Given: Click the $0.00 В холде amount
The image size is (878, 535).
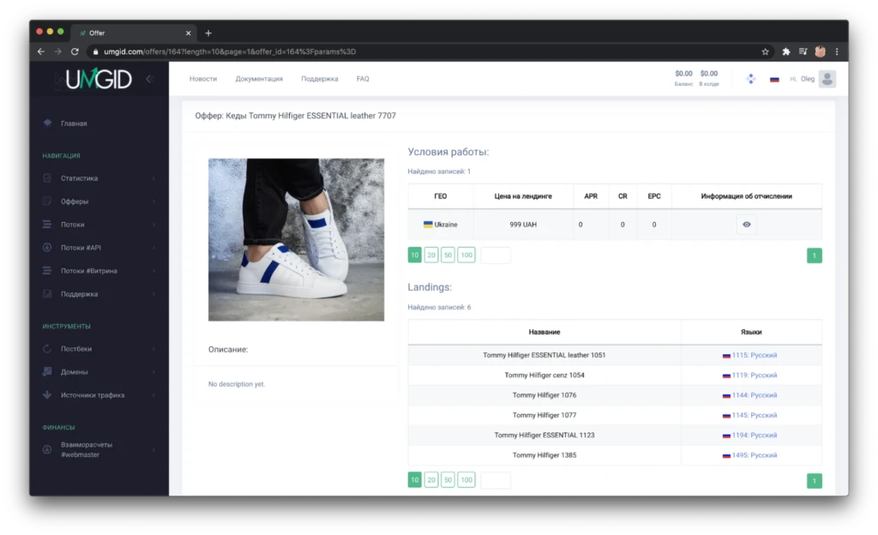Looking at the screenshot, I should tap(709, 74).
